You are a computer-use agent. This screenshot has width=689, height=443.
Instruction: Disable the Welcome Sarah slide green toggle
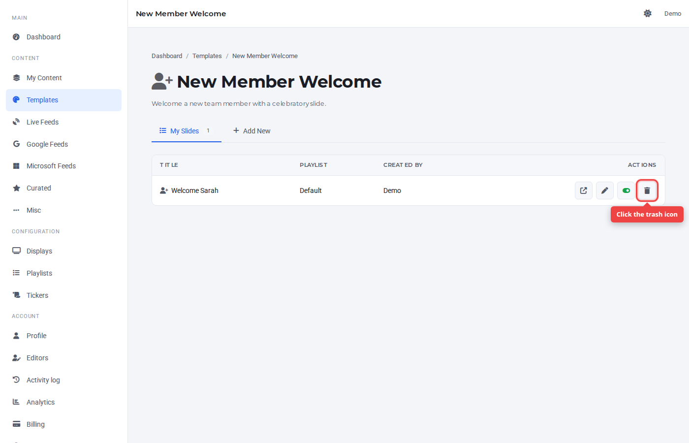[x=626, y=190]
